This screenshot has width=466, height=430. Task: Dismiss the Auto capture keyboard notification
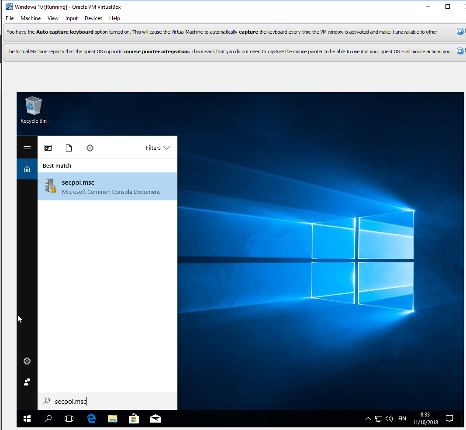460,31
